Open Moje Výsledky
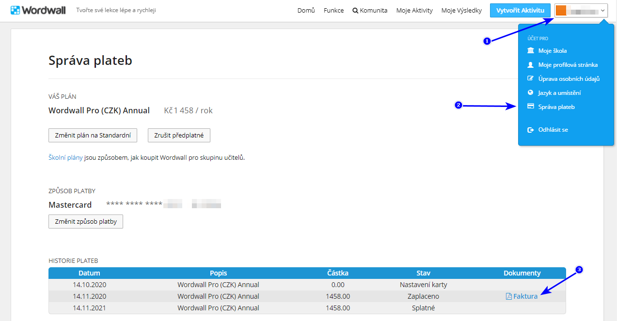 461,11
